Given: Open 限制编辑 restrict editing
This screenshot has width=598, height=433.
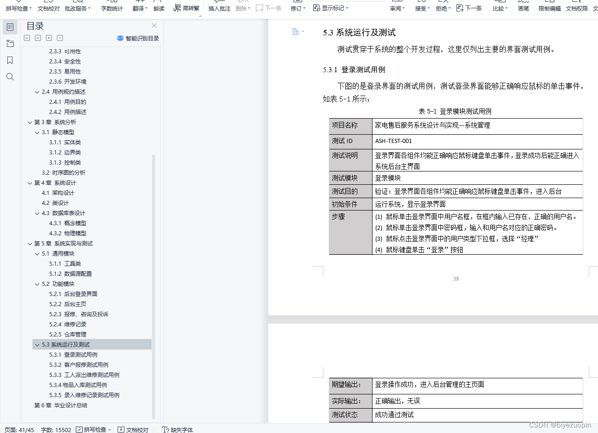Looking at the screenshot, I should 549,8.
